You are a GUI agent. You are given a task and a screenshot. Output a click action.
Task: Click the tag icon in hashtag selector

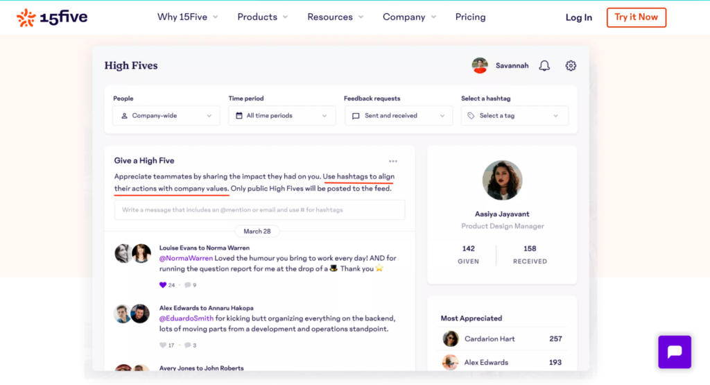click(471, 116)
